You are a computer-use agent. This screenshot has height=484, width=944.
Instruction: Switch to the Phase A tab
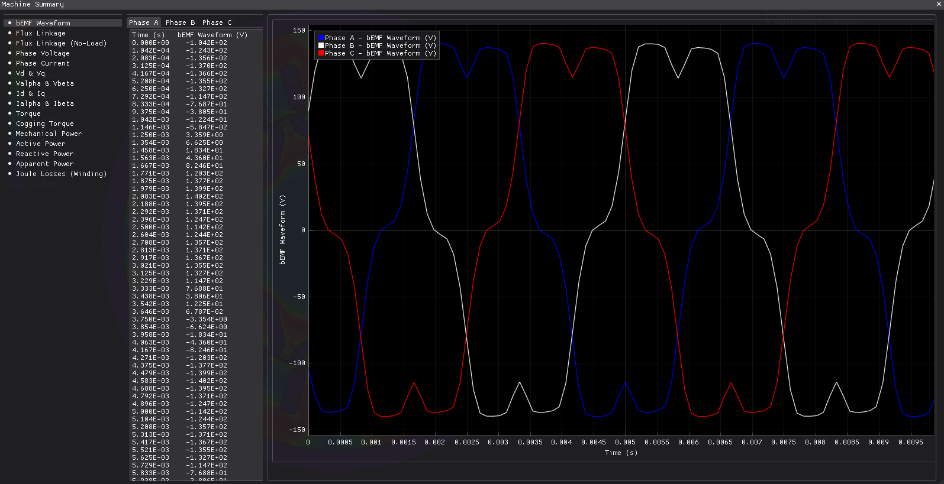[x=144, y=22]
